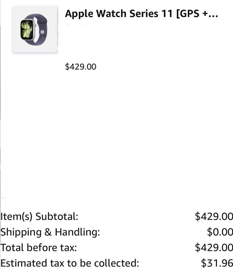Click the word "Subtotal" in the summary

[56, 216]
